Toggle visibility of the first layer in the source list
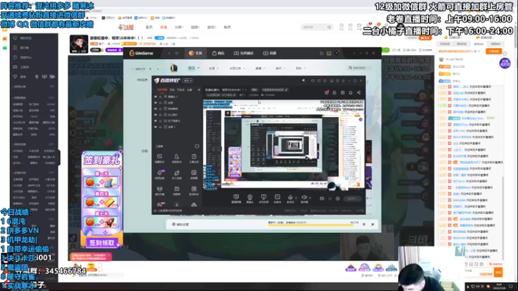 point(155,96)
